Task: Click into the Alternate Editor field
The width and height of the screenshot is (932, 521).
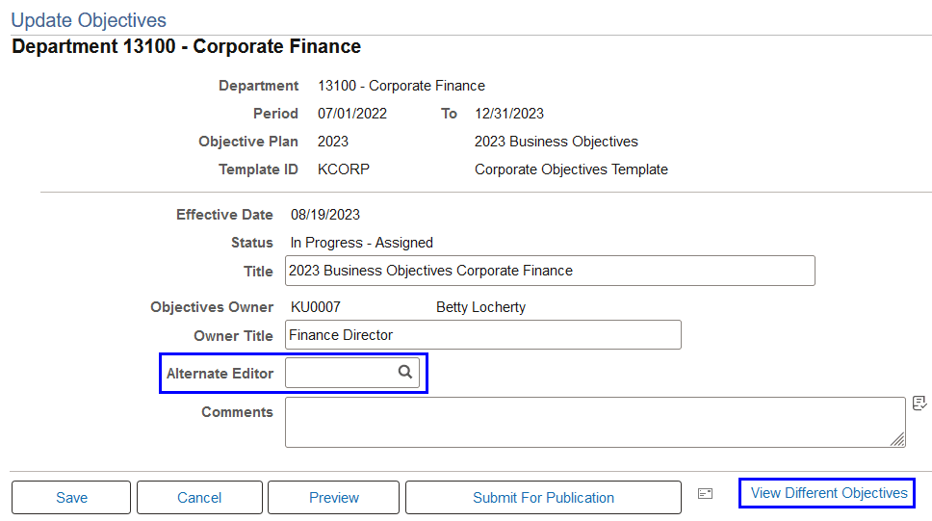Action: 340,373
